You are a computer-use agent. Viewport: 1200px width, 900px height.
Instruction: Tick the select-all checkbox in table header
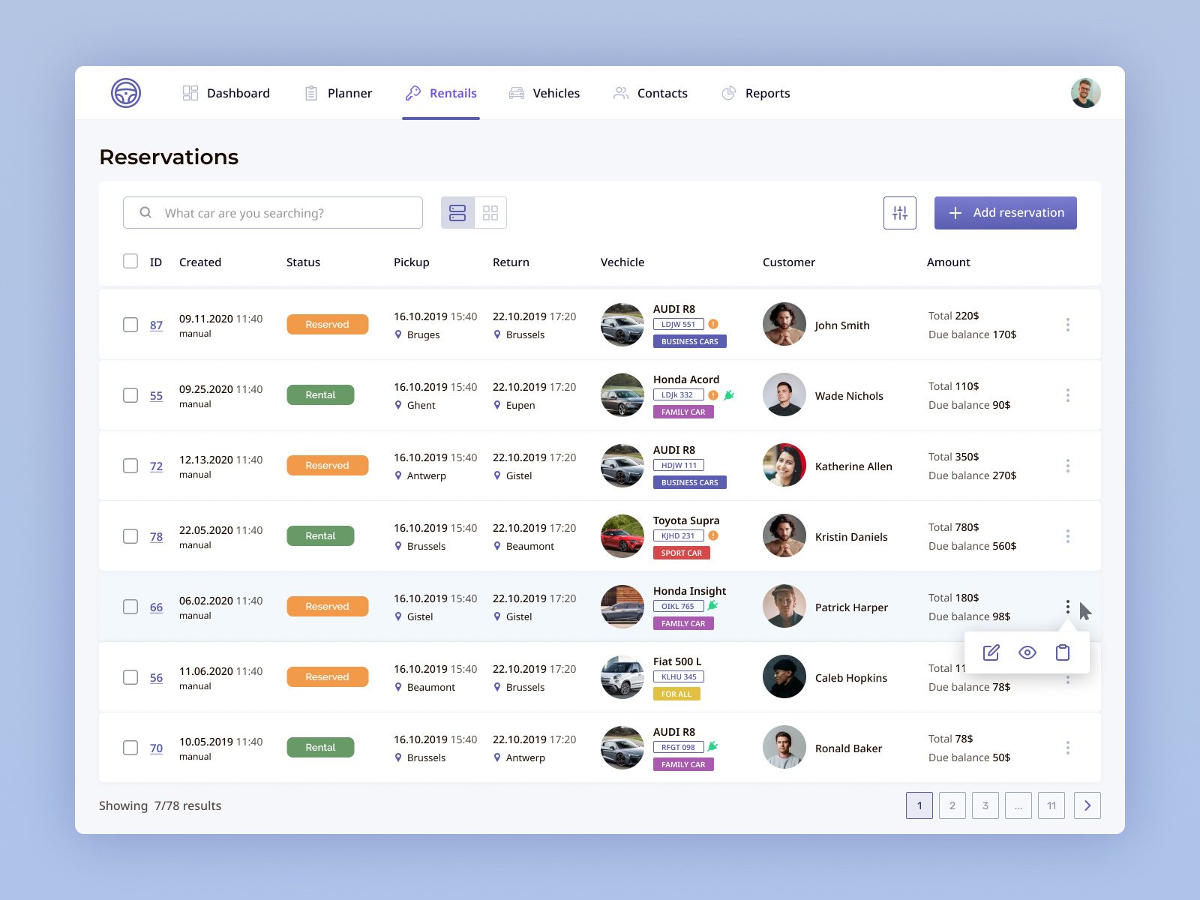130,261
